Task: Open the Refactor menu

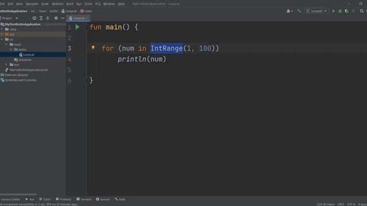Action: [57, 4]
